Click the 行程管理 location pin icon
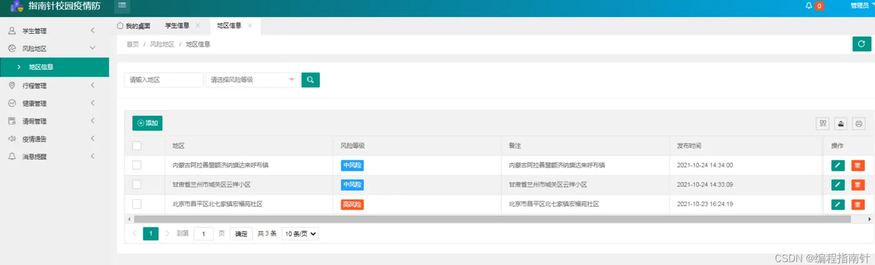The image size is (875, 265). pyautogui.click(x=12, y=85)
